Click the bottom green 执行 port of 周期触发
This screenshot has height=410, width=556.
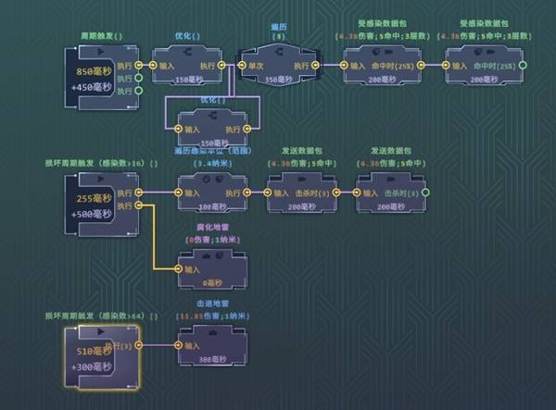tap(140, 91)
